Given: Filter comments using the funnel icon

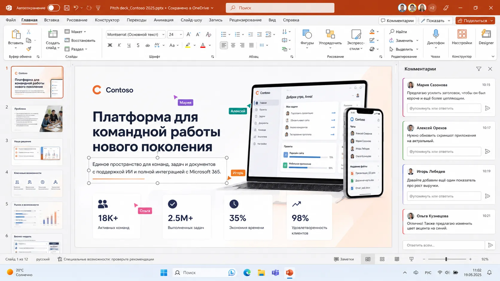Looking at the screenshot, I should point(479,69).
